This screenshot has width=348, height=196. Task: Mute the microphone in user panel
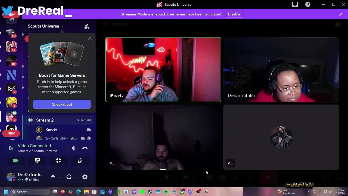[x=53, y=177]
